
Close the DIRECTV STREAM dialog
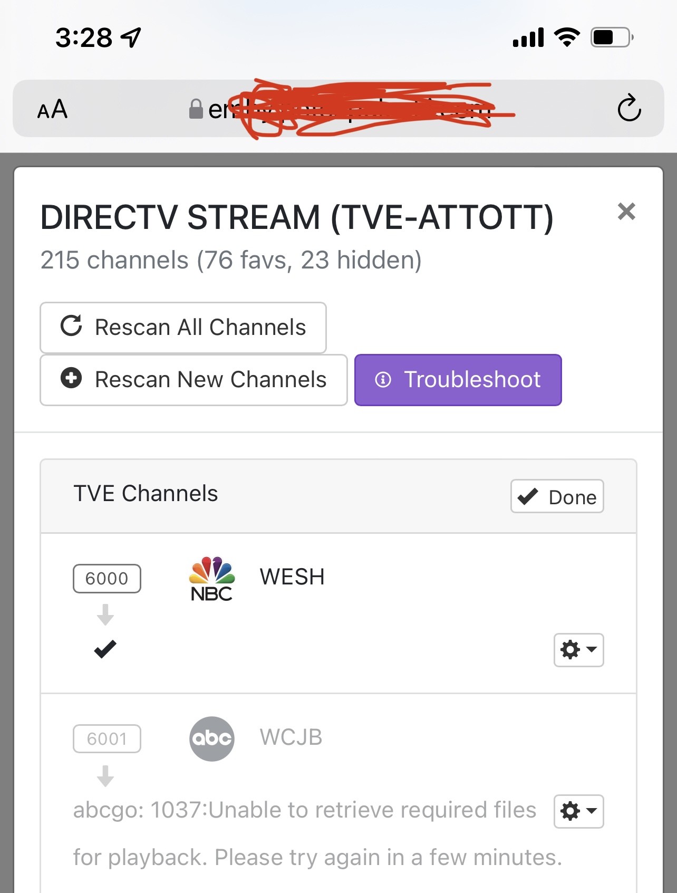click(x=626, y=212)
